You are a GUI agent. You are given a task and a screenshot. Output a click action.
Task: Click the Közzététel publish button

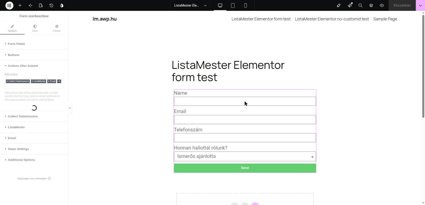click(402, 5)
